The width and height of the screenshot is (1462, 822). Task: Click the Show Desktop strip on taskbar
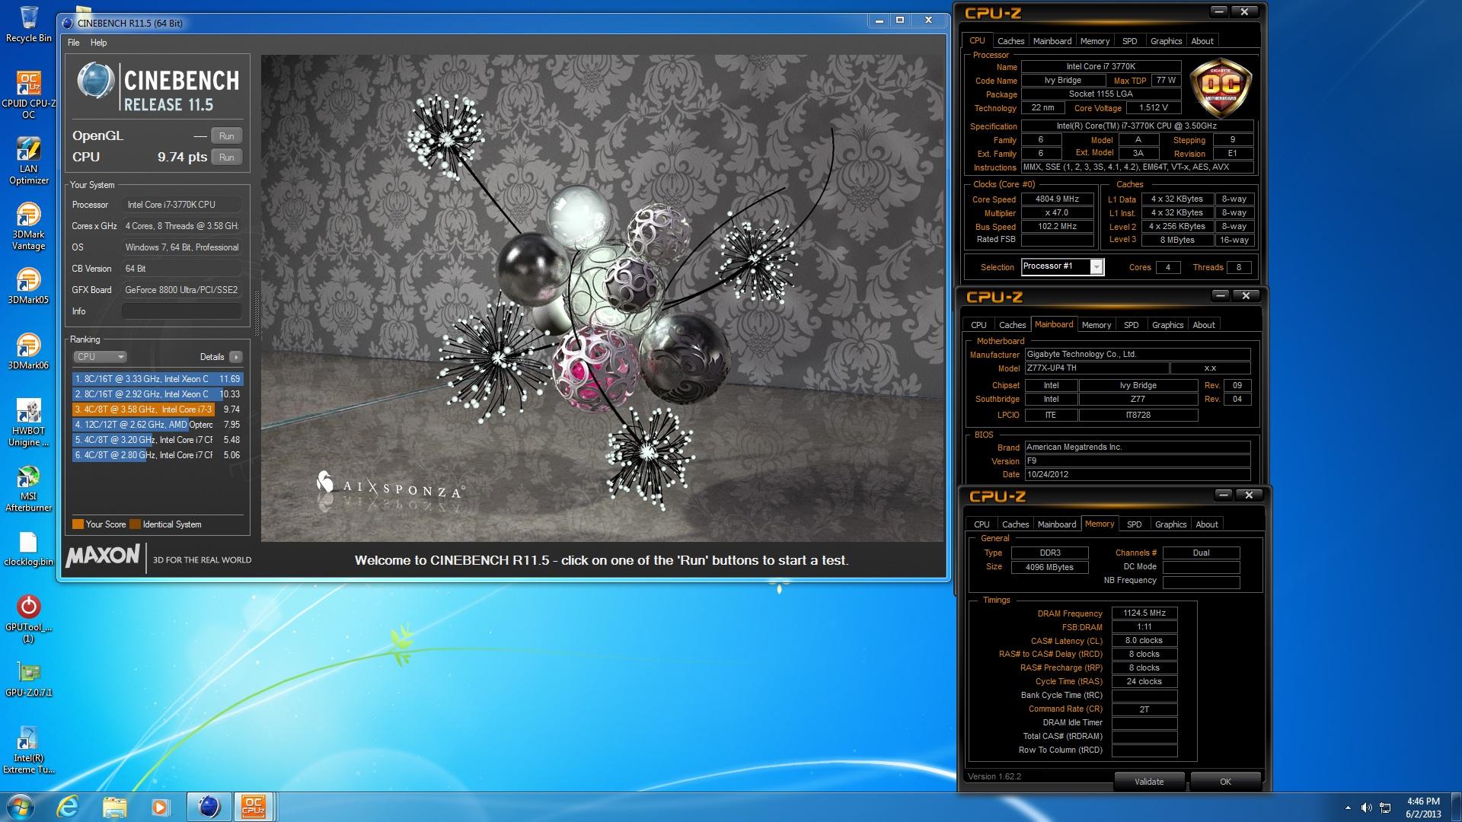pos(1457,807)
